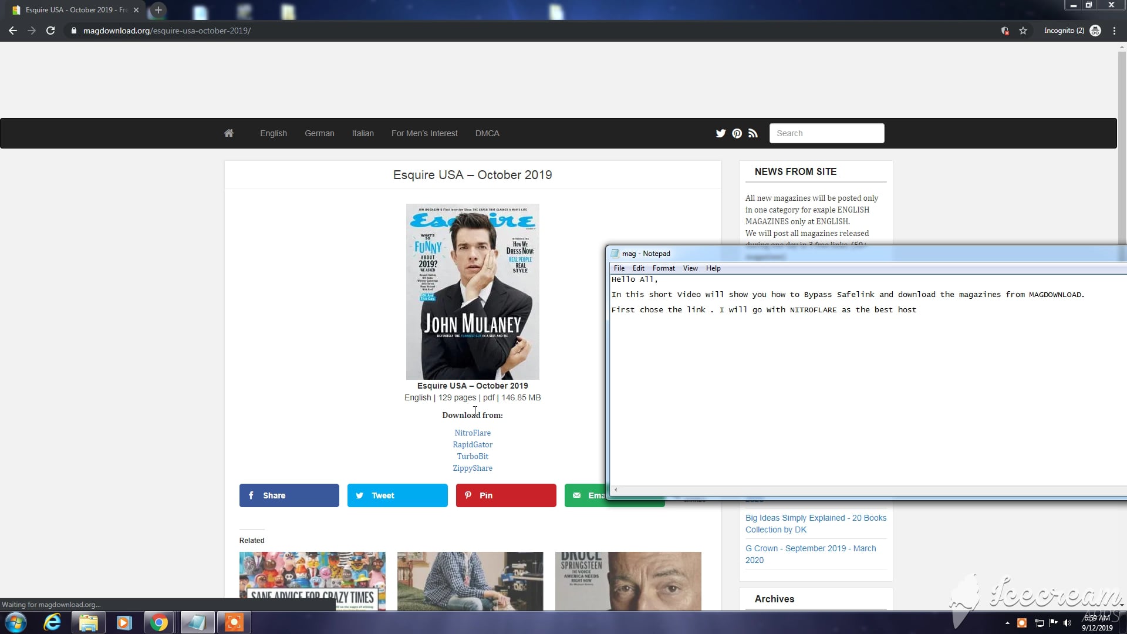Viewport: 1127px width, 634px height.
Task: Click the browser forward arrow
Action: tap(32, 31)
